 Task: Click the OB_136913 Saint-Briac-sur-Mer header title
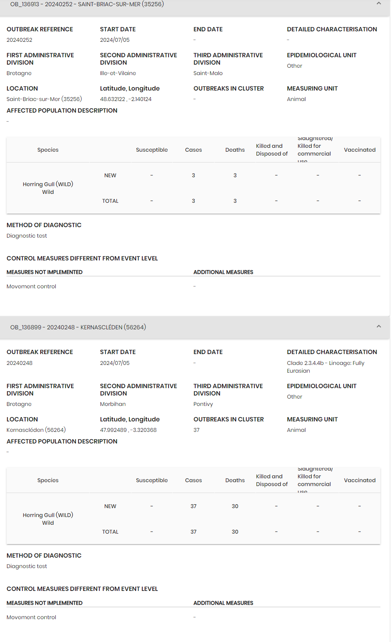87,4
